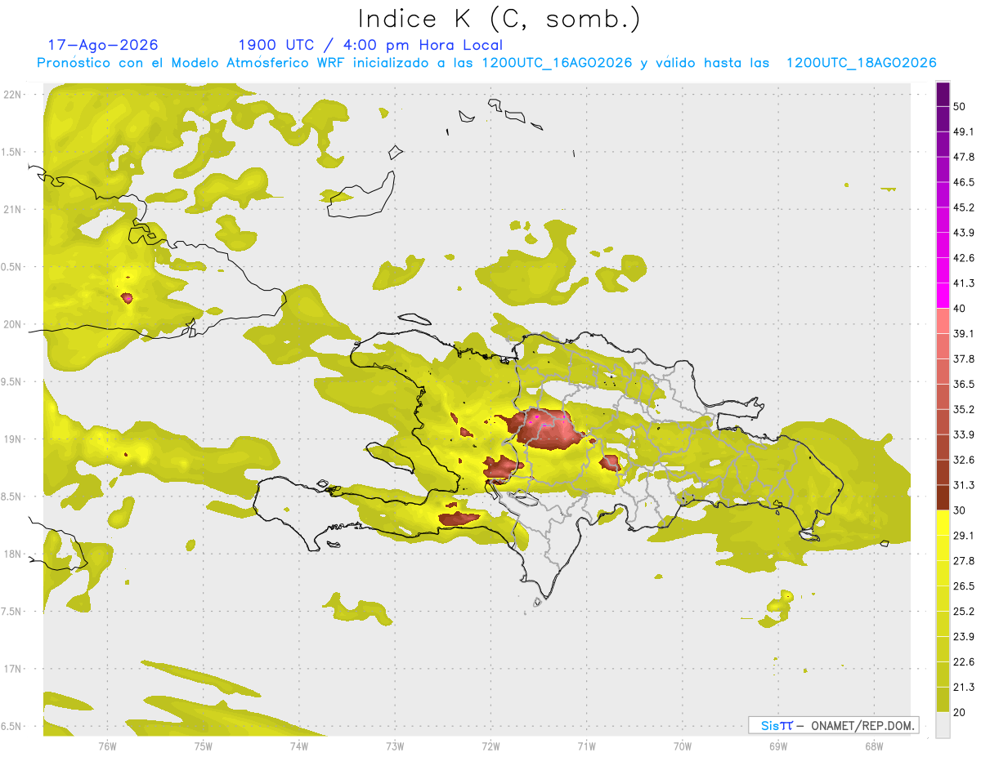Click the longitude label "71W"
981x757 pixels.
[586, 746]
